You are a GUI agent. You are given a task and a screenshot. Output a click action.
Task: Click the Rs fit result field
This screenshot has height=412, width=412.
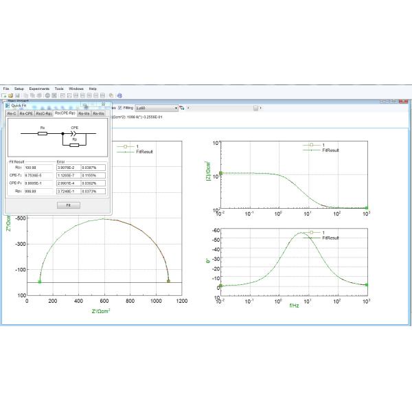[39, 168]
